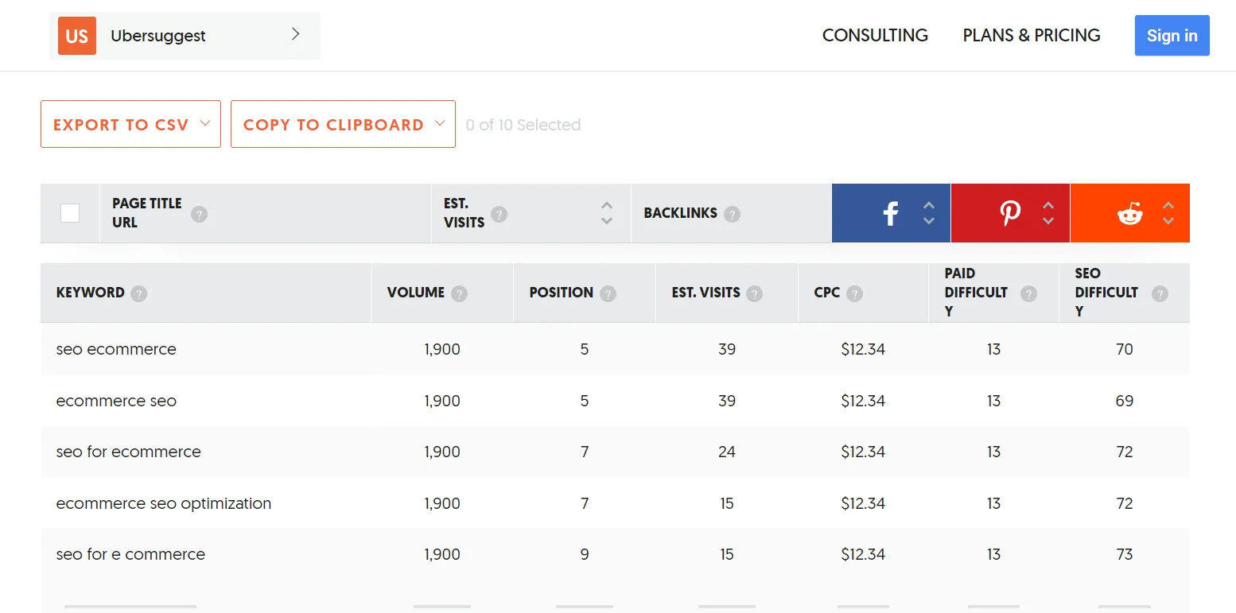The image size is (1236, 613).
Task: Open the PLANS & PRICING menu item
Action: coord(1031,35)
